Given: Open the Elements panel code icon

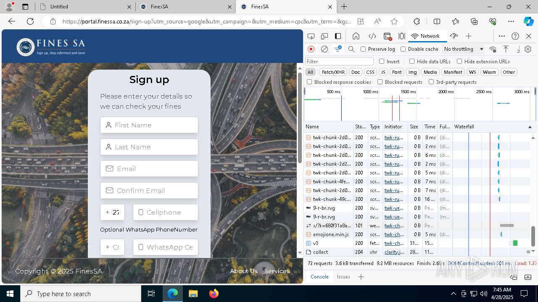Looking at the screenshot, I should pos(372,36).
